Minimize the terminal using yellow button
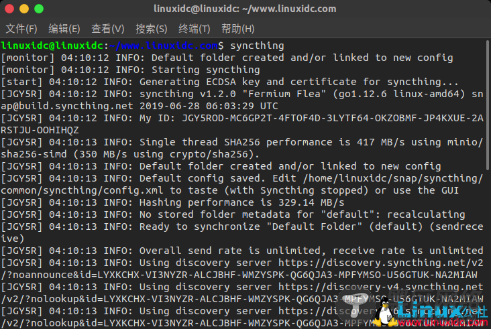This screenshot has height=329, width=491. 24,9
